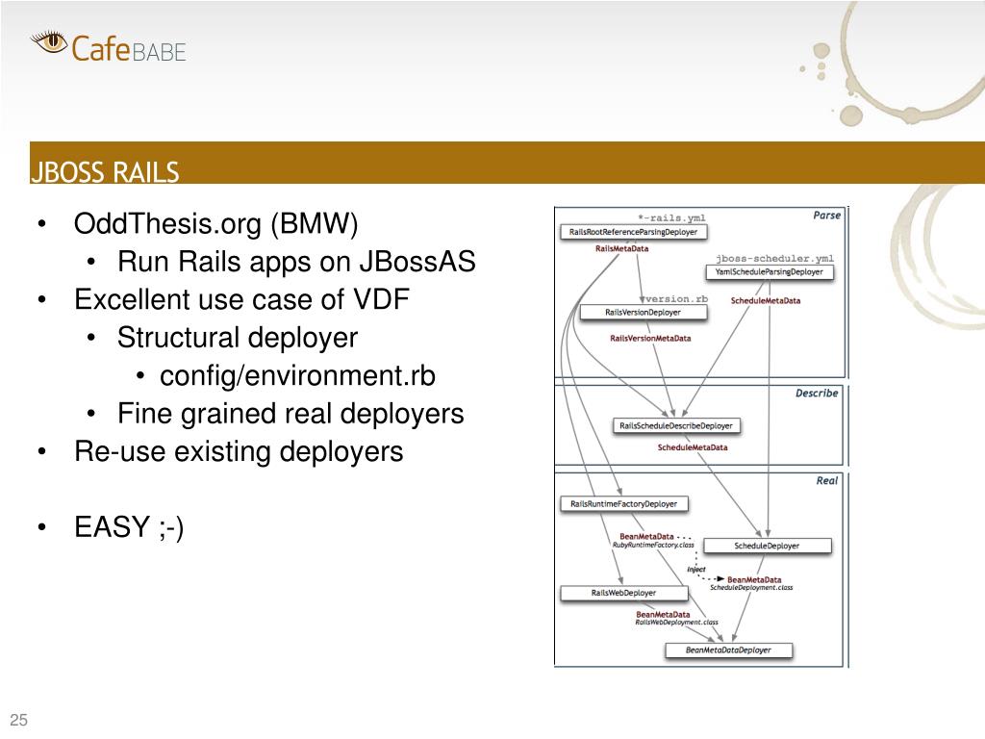Click the OddThesis.org (BMW) bullet

pyautogui.click(x=216, y=223)
